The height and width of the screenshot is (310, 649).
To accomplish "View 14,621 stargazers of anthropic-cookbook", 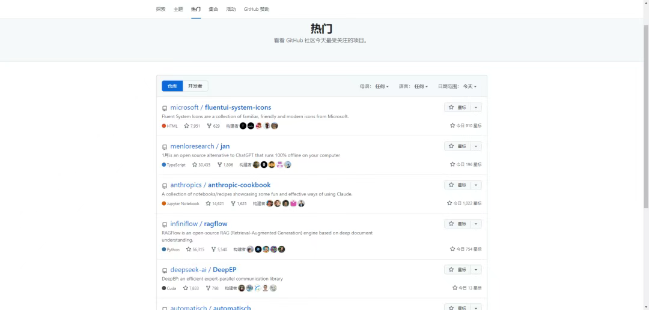I will pyautogui.click(x=215, y=203).
